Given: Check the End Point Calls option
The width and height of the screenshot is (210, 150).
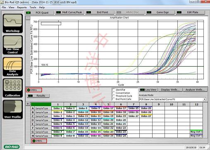Looking at the screenshot, I should click(114, 99).
